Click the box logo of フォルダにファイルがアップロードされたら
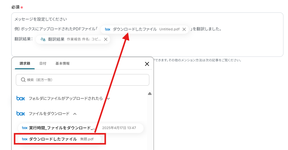 click(x=21, y=98)
